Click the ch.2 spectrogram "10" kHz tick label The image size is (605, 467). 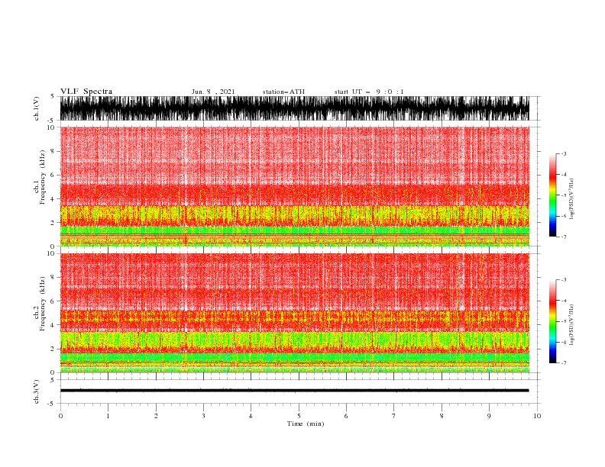coord(51,253)
